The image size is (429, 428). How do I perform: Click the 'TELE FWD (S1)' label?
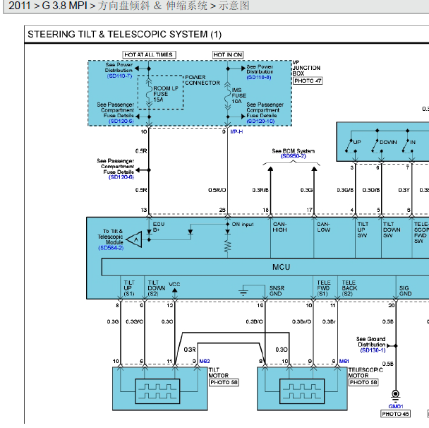(x=324, y=288)
